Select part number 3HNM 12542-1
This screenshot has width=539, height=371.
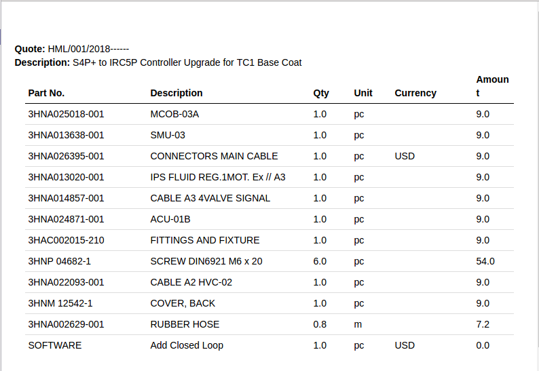[x=60, y=303]
